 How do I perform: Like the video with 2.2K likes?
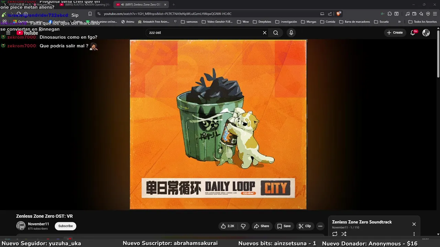pyautogui.click(x=228, y=226)
